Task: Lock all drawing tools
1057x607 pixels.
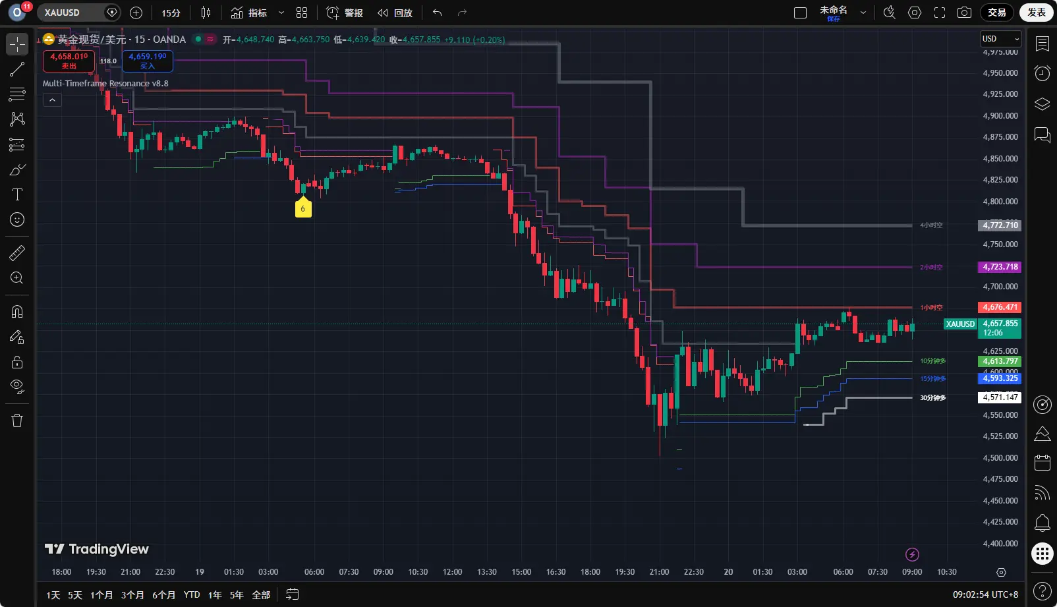Action: [x=17, y=362]
